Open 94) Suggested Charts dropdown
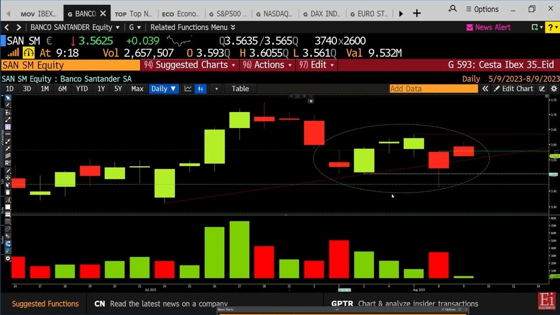The image size is (560, 315). tap(190, 65)
